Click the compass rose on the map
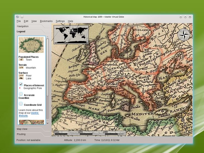The width and height of the screenshot is (204, 153). click(184, 34)
